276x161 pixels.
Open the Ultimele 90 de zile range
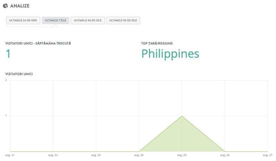pos(123,21)
